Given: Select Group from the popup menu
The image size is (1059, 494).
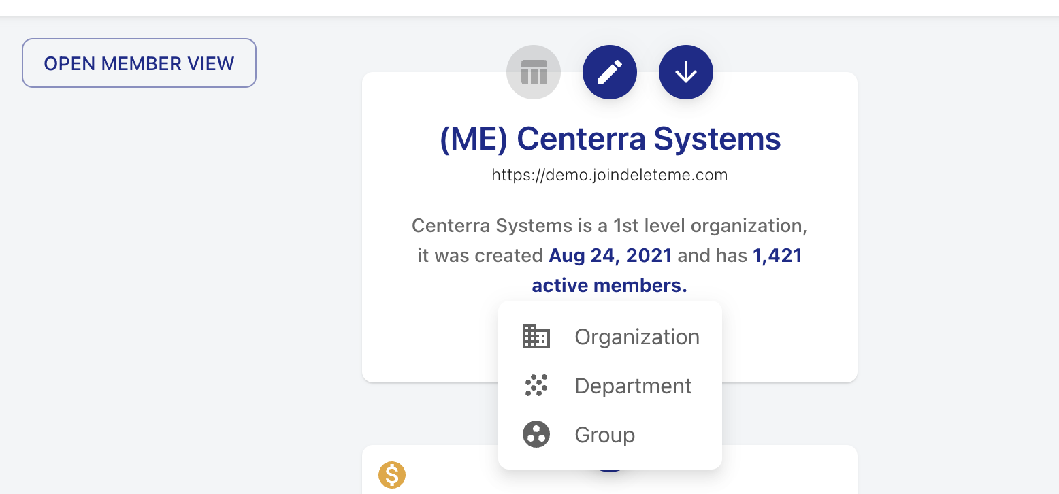Looking at the screenshot, I should coord(610,435).
